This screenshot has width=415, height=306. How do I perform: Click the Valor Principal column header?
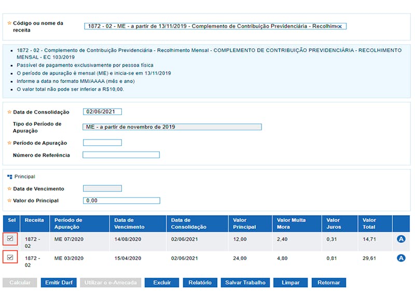pyautogui.click(x=250, y=224)
